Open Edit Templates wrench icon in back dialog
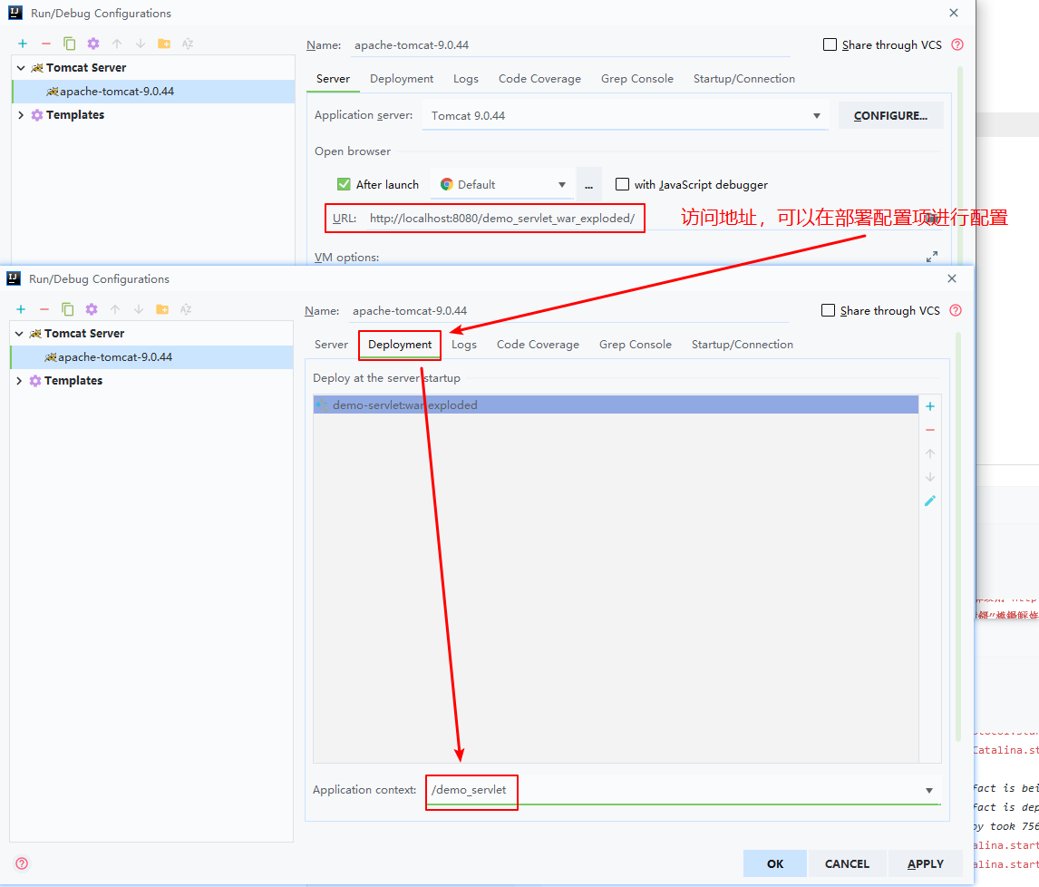The image size is (1039, 887). [93, 44]
